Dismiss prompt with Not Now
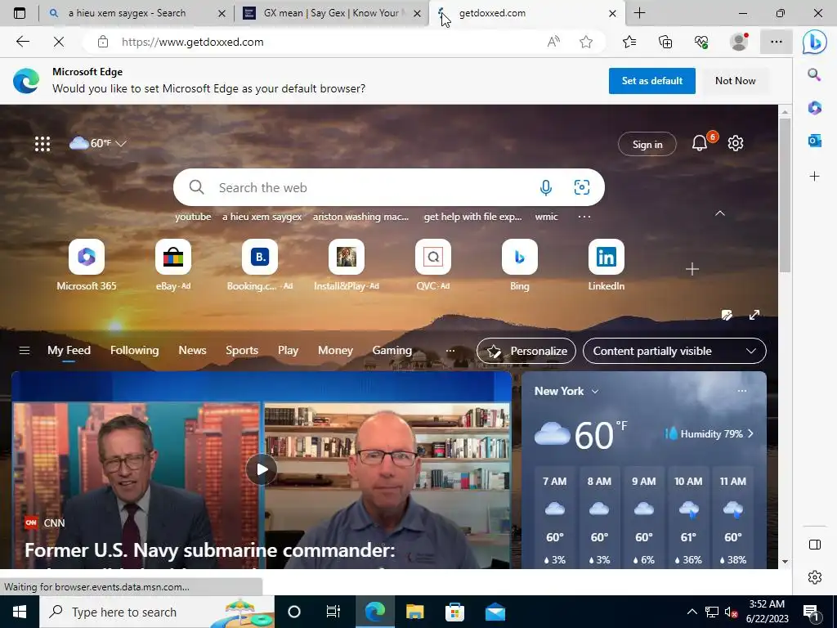The image size is (837, 628). pyautogui.click(x=735, y=81)
